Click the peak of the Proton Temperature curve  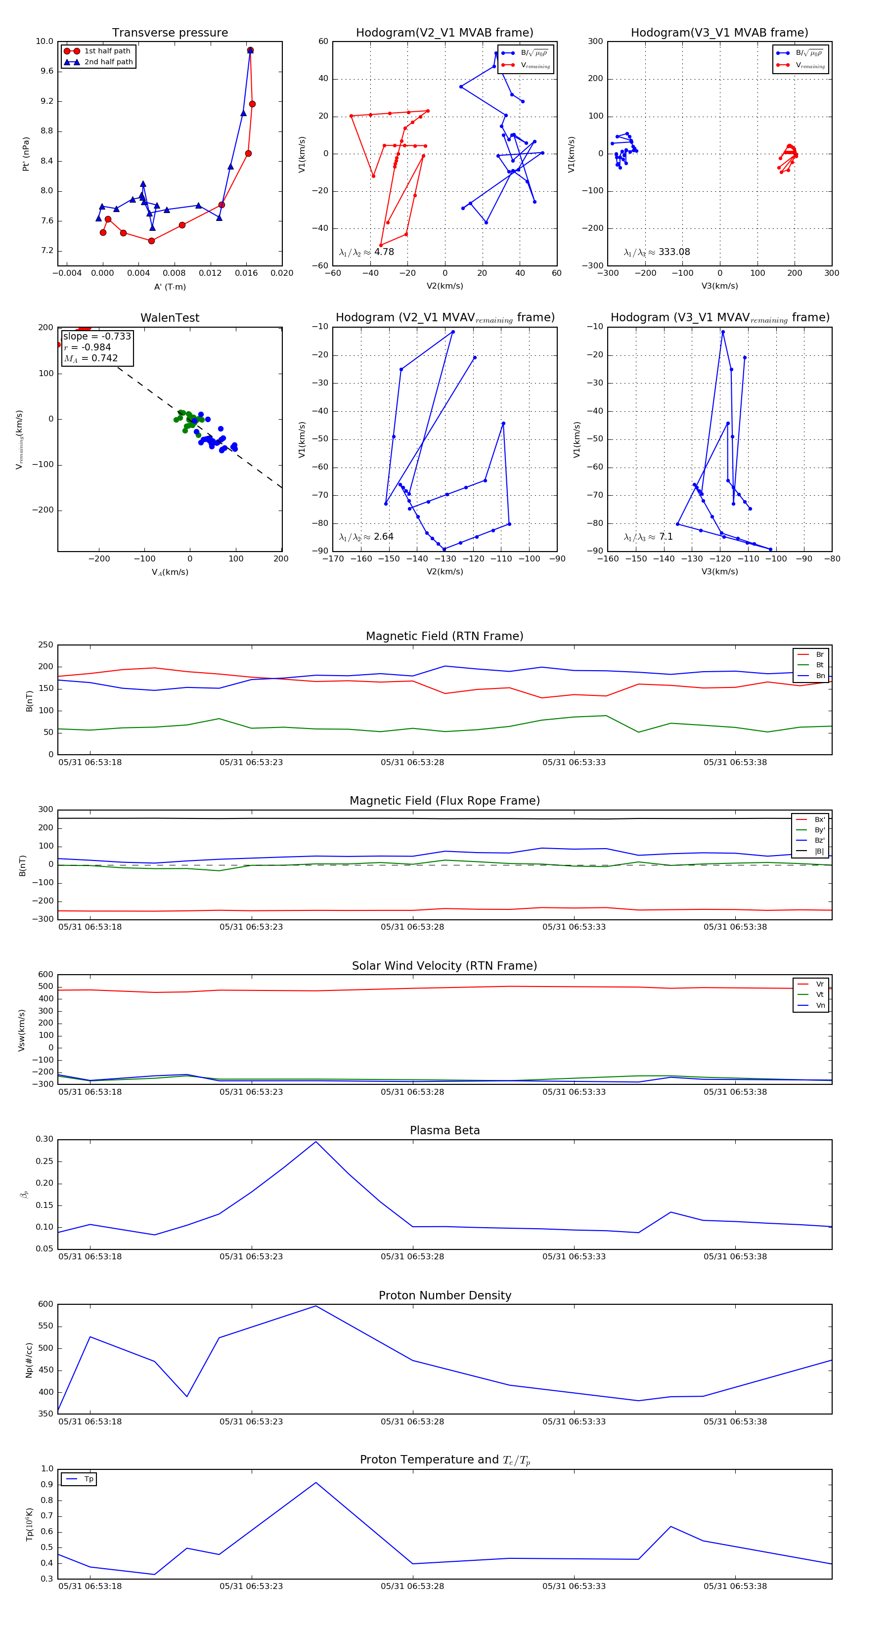(316, 1482)
